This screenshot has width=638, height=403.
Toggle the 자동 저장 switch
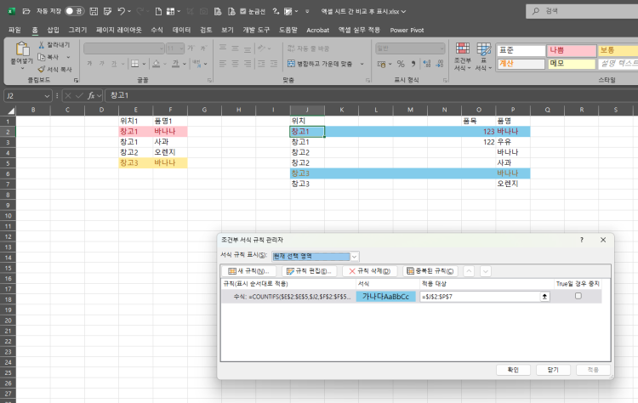click(x=73, y=11)
